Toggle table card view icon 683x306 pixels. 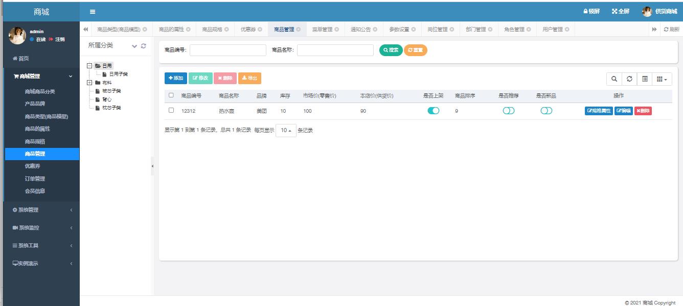point(645,79)
